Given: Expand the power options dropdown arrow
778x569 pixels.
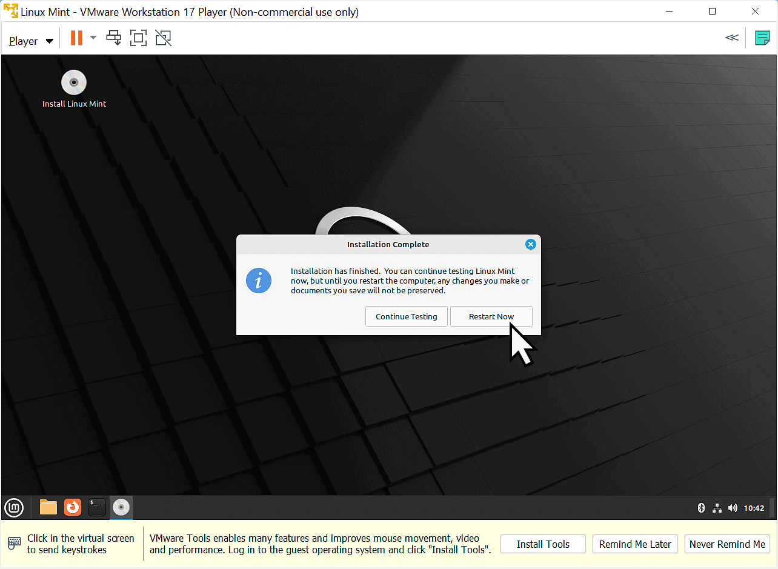Looking at the screenshot, I should tap(93, 38).
